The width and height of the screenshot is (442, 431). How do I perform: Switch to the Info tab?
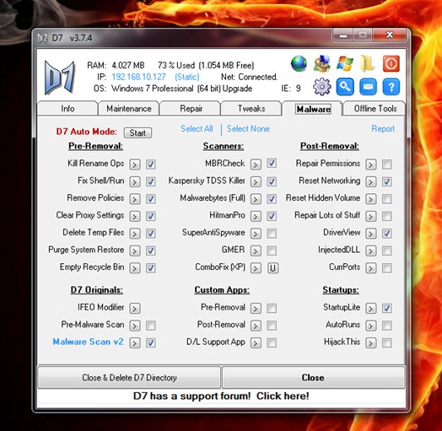67,109
